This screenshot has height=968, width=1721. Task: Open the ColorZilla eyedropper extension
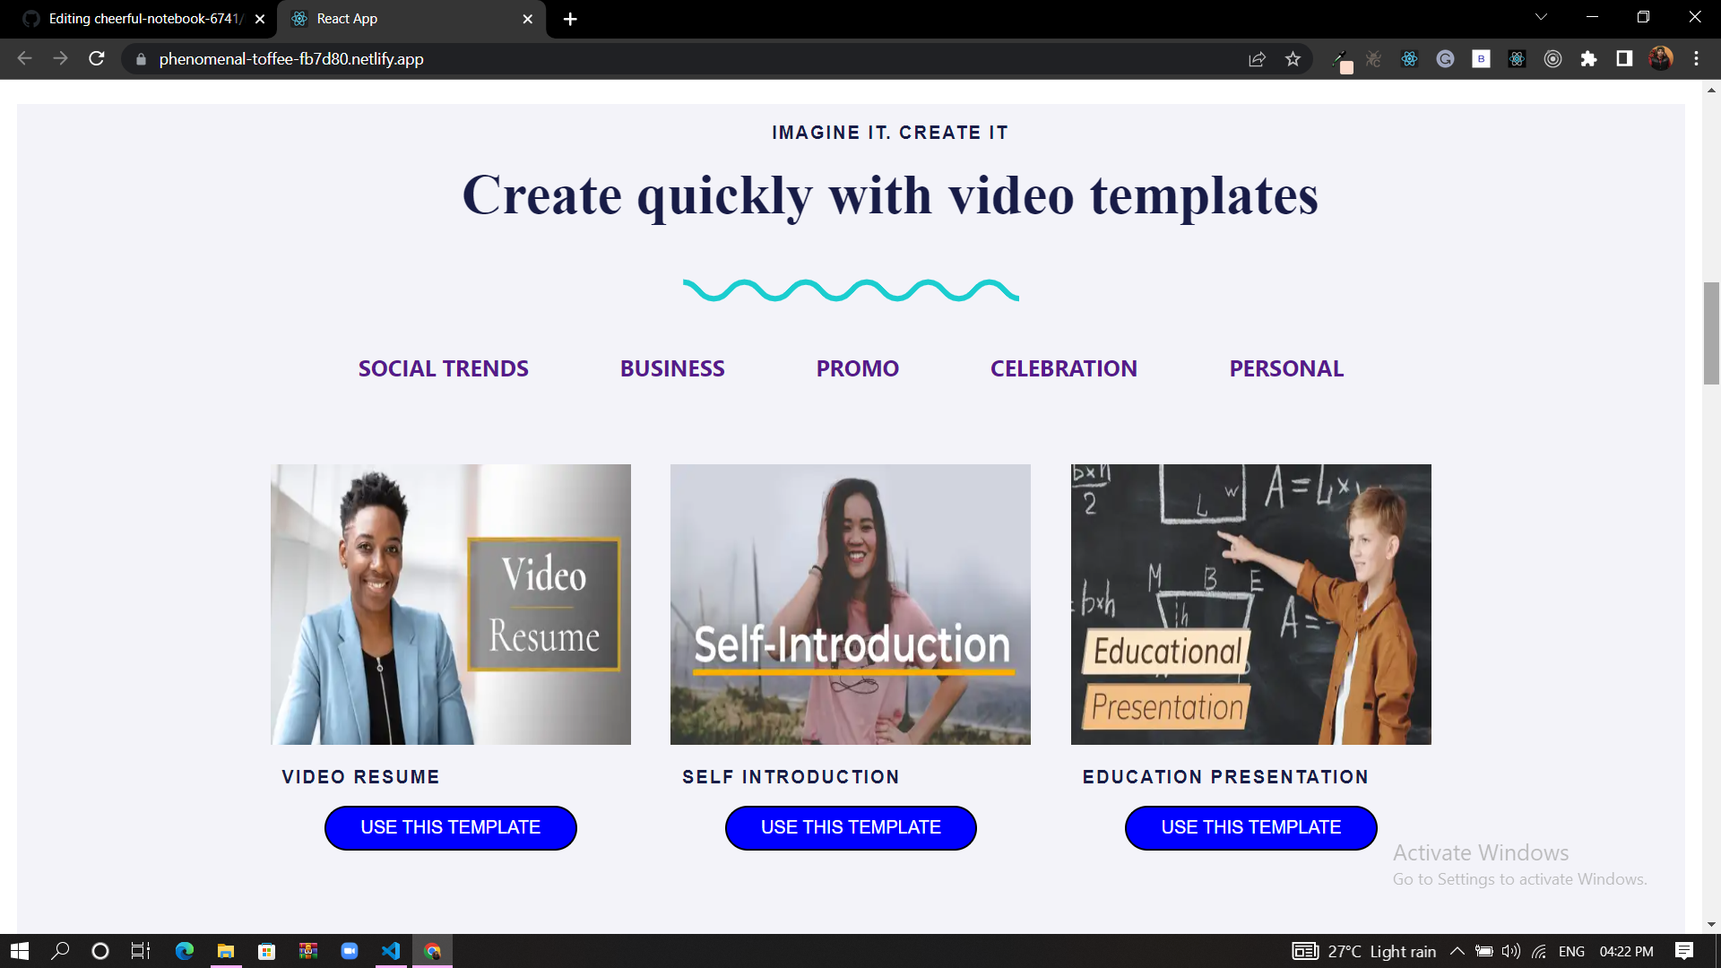(x=1344, y=61)
